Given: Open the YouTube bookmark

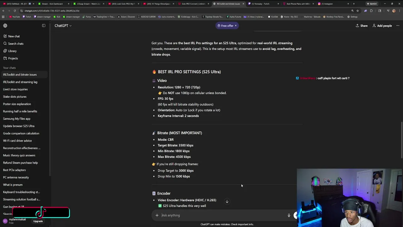Looking at the screenshot, I should [x=14, y=17].
